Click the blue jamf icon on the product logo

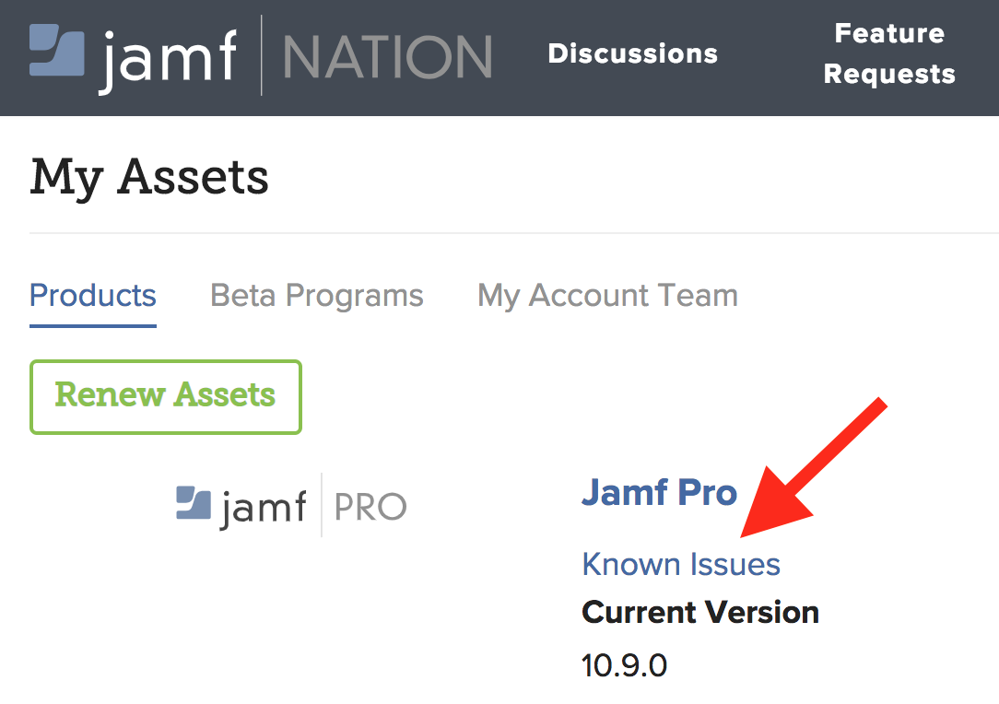click(194, 505)
